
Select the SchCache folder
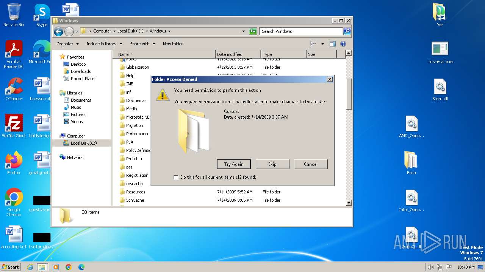(x=135, y=200)
